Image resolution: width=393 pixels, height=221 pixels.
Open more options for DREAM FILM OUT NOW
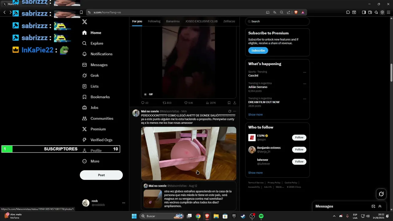305,99
